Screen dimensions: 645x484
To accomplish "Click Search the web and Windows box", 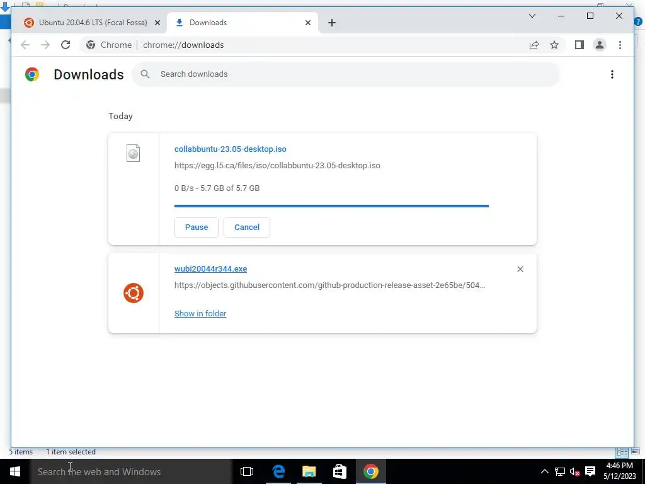I will click(x=131, y=471).
